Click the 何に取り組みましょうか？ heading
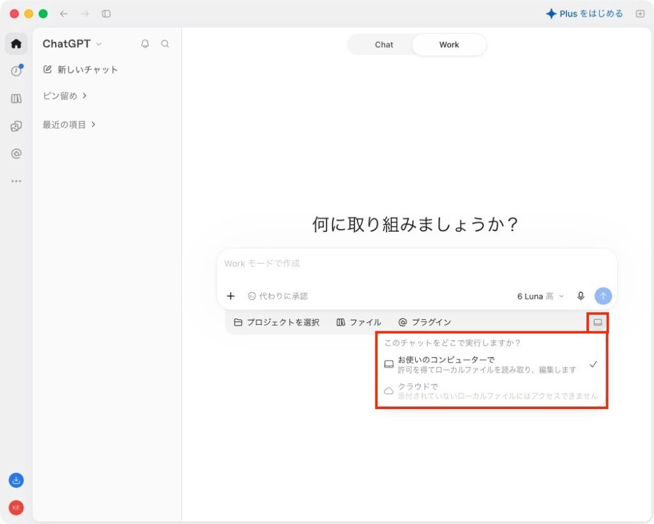The width and height of the screenshot is (654, 524). click(x=415, y=224)
